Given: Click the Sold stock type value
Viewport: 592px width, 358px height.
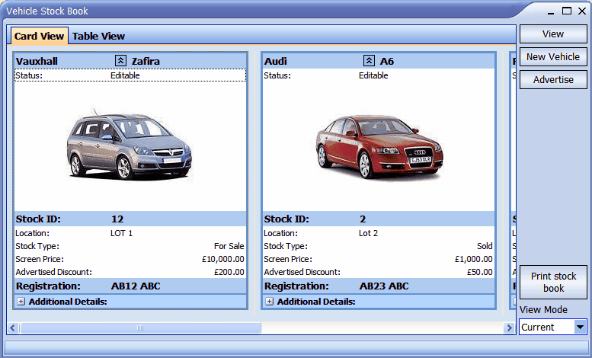Looking at the screenshot, I should point(485,246).
